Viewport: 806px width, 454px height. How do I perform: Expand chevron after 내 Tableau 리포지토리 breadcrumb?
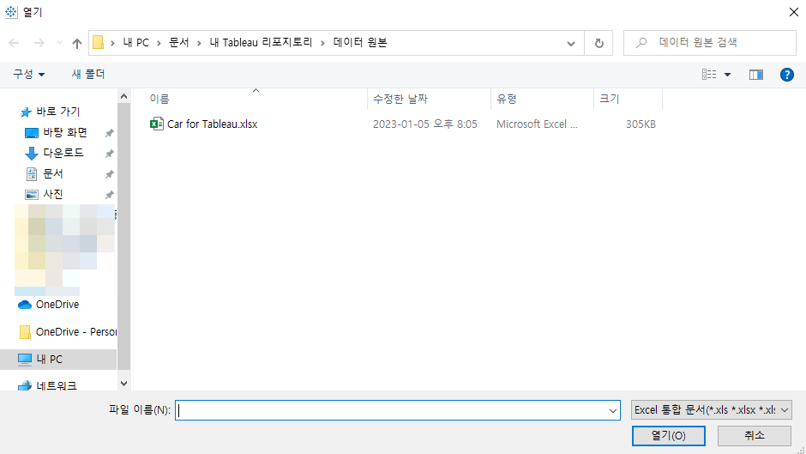322,43
